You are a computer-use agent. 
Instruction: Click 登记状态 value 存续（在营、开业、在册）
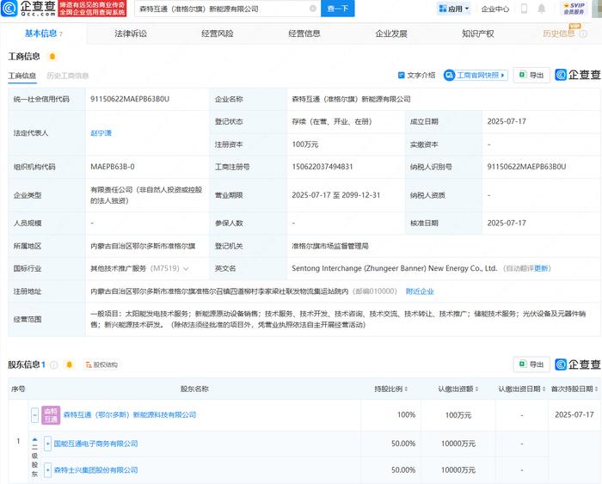(332, 122)
